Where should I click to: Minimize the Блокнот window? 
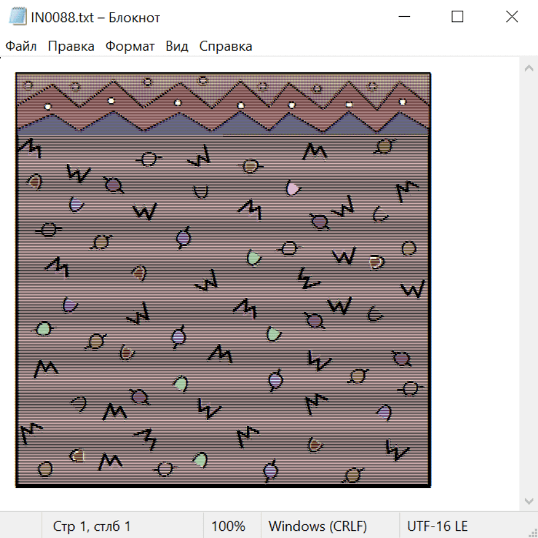point(403,17)
